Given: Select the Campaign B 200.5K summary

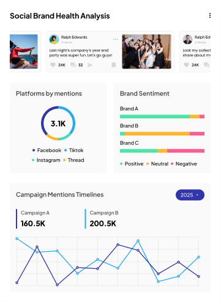Looking at the screenshot, I should pyautogui.click(x=102, y=219).
